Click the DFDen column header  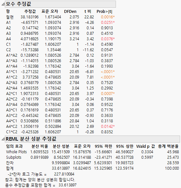tap(70, 12)
